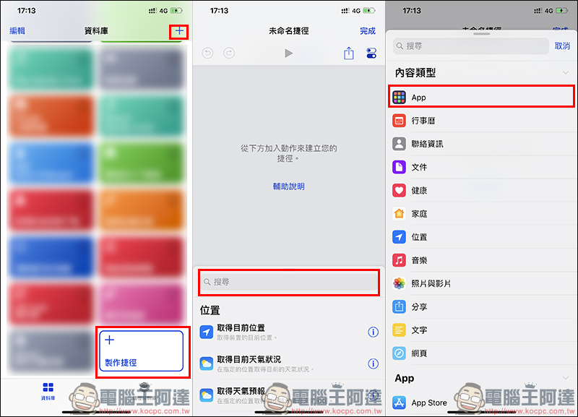Collapse the 內容類型 section chevron
This screenshot has height=417, width=578.
(x=566, y=73)
